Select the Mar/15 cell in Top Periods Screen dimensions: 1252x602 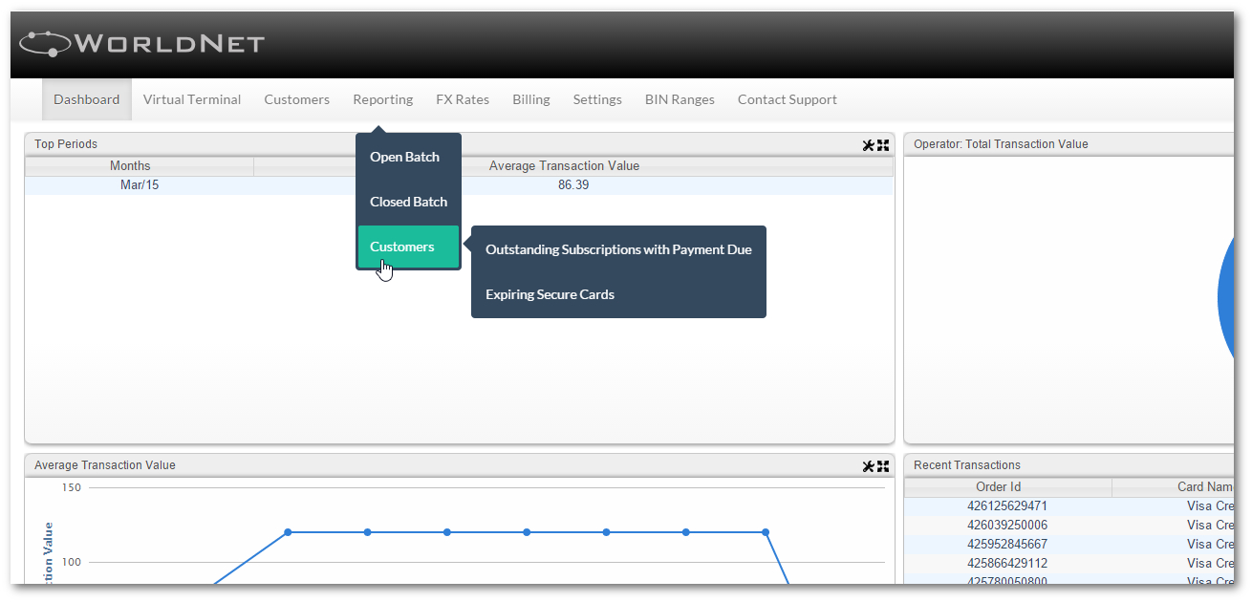point(140,185)
